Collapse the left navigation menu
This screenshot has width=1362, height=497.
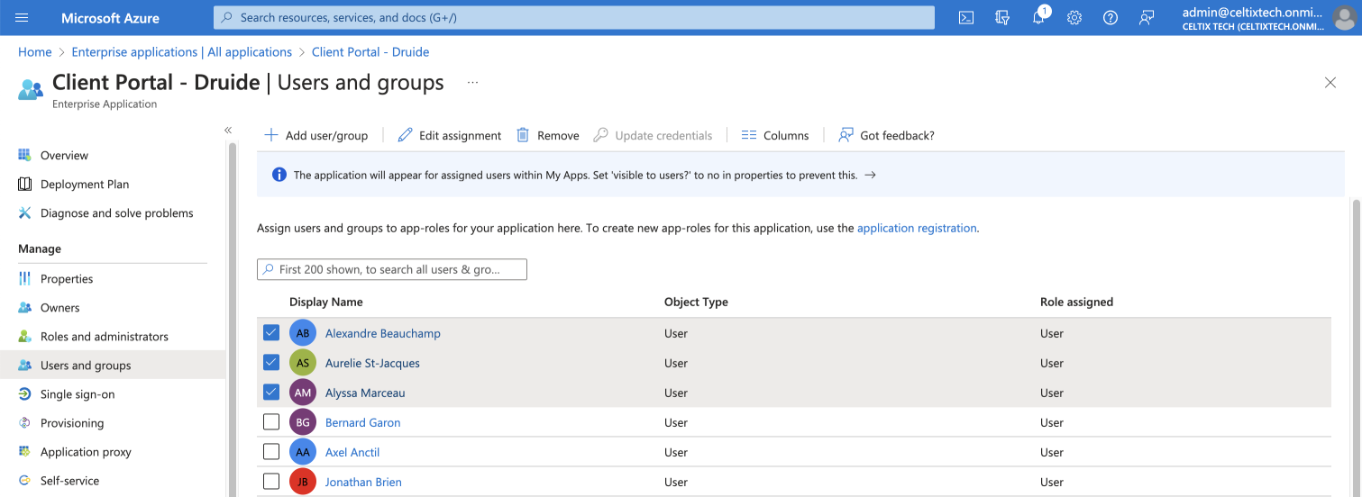point(228,131)
